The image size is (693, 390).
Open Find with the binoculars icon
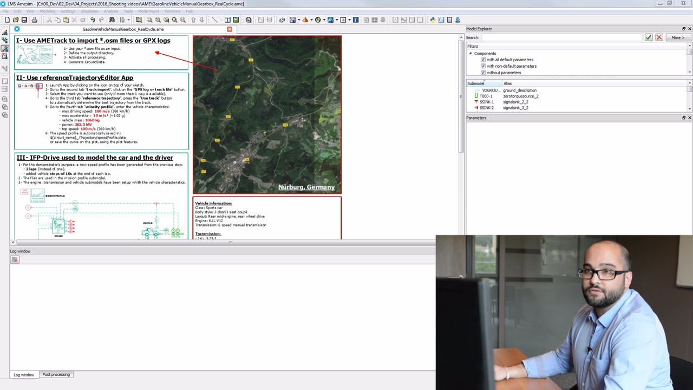(112, 19)
